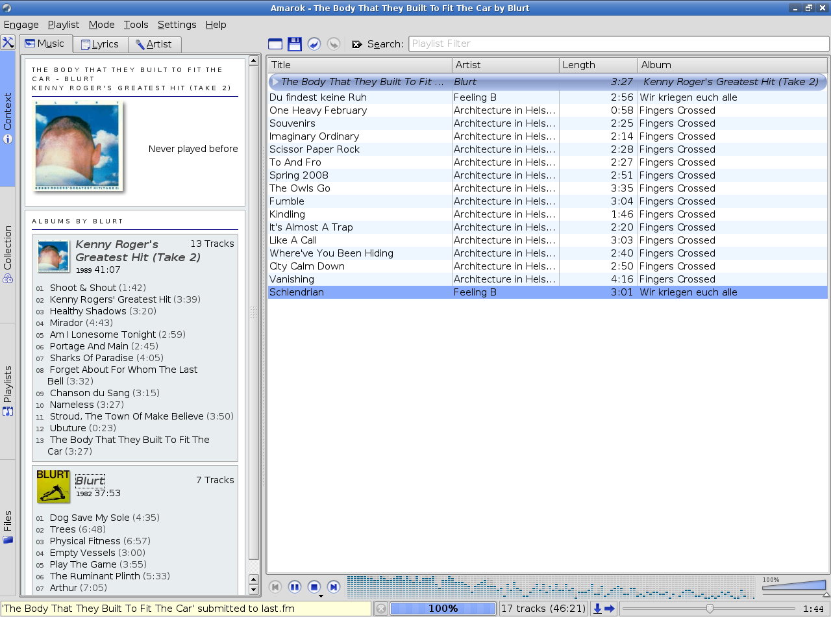
Task: Pause the current track
Action: pos(295,587)
